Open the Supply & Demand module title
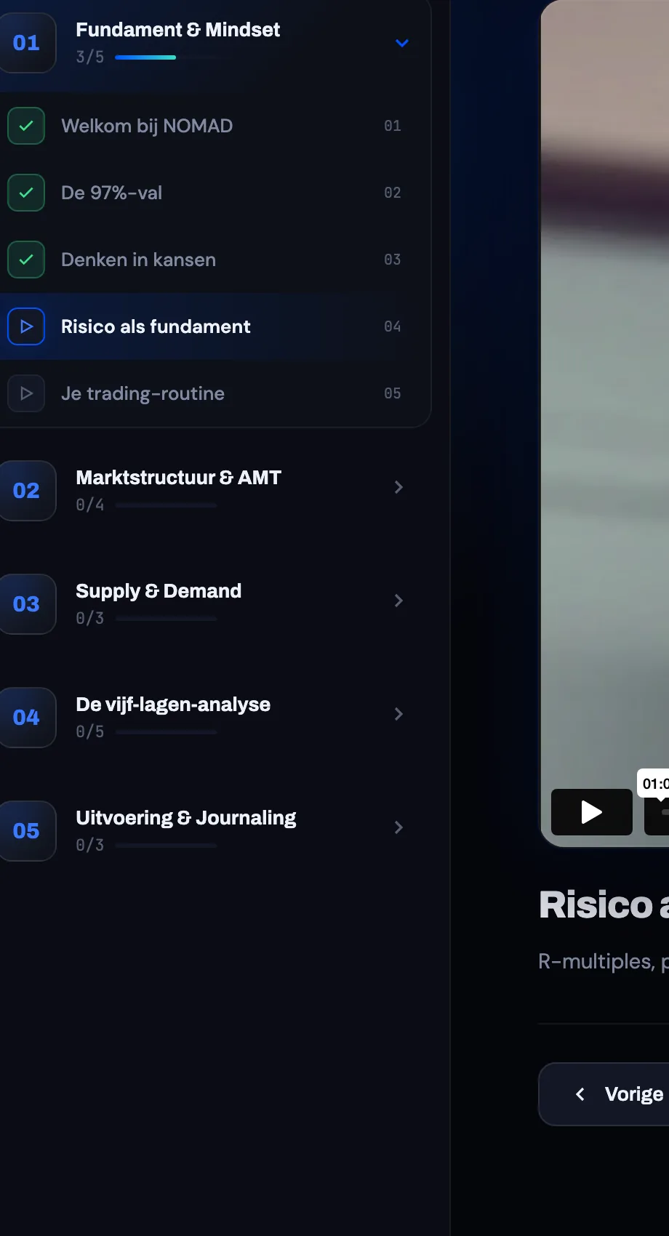This screenshot has height=1236, width=669. point(159,591)
